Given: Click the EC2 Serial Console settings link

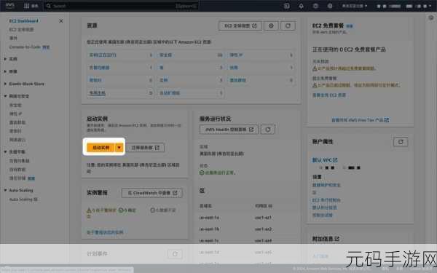Looking at the screenshot, I should point(326,200).
